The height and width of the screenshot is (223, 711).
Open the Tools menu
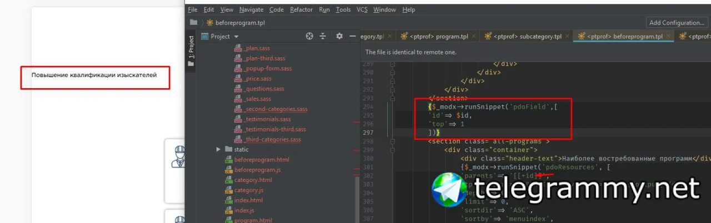point(343,9)
